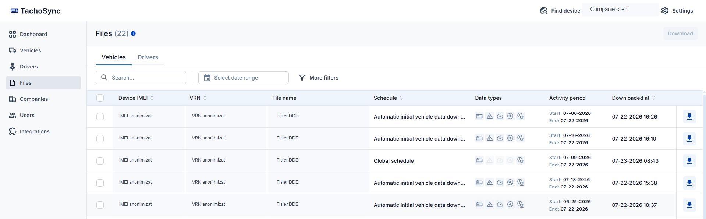
Task: Click the warning events icon in the 18:37 row
Action: point(490,205)
